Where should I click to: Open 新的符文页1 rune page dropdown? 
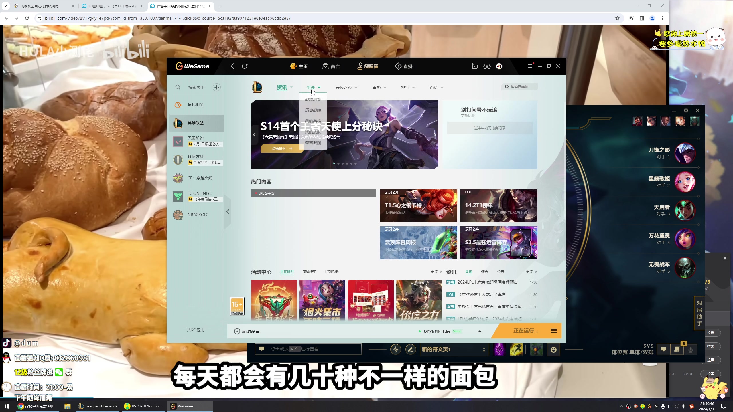coord(454,349)
